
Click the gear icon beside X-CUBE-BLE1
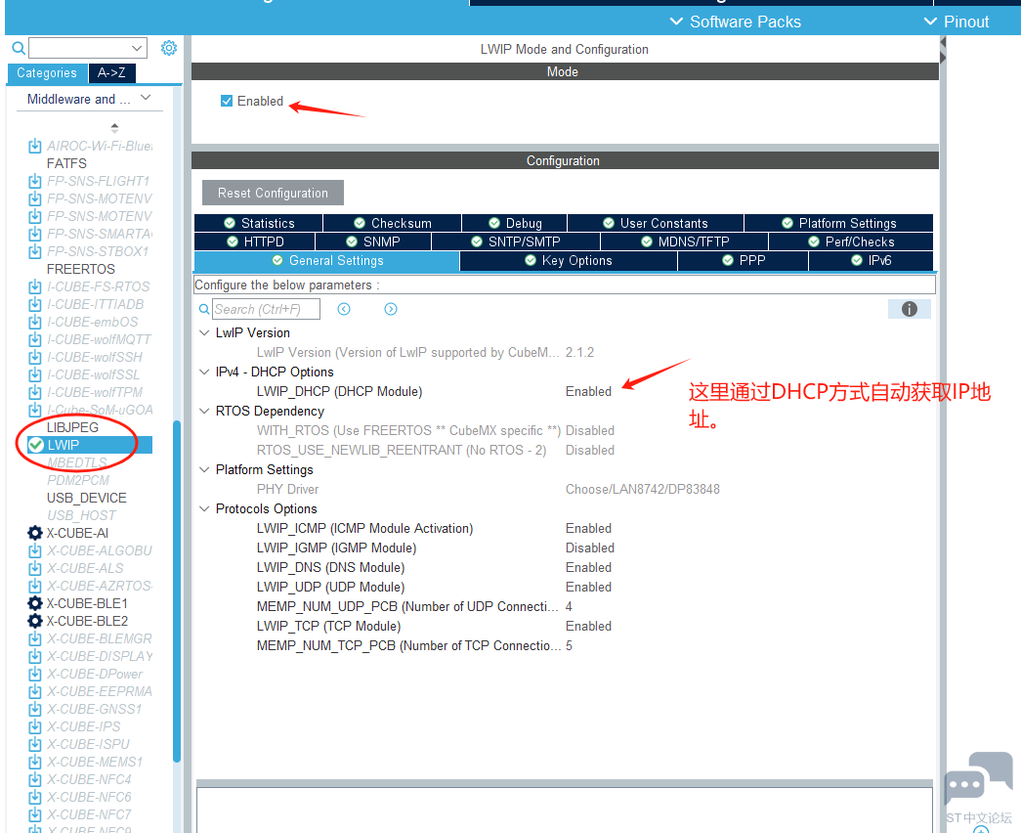click(35, 603)
